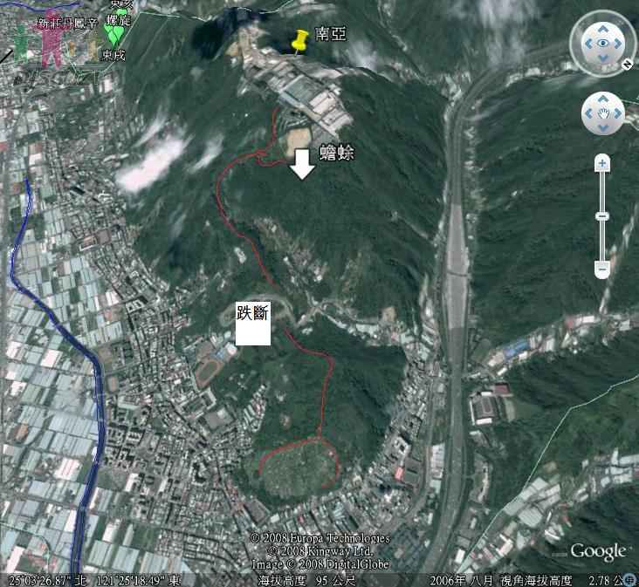This screenshot has width=639, height=587.
Task: Click the white down arrow beside 蟾蜍
Action: tap(302, 164)
